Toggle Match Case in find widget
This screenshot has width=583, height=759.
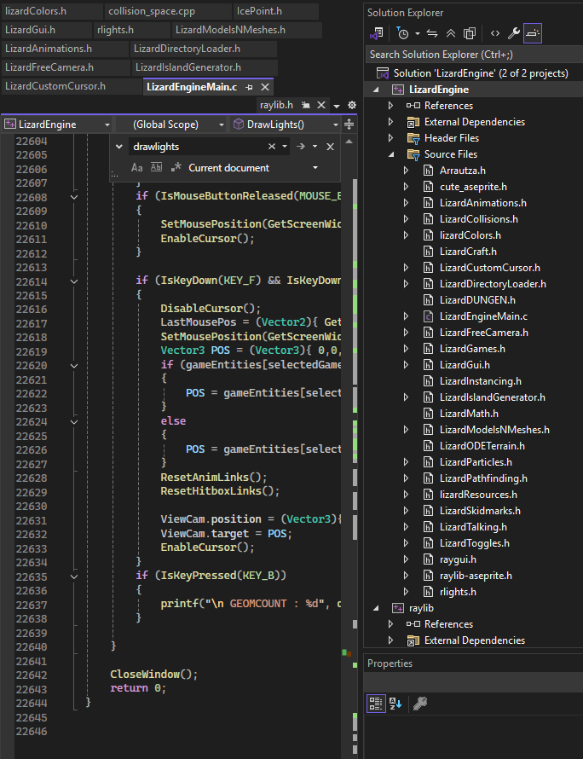coord(138,168)
